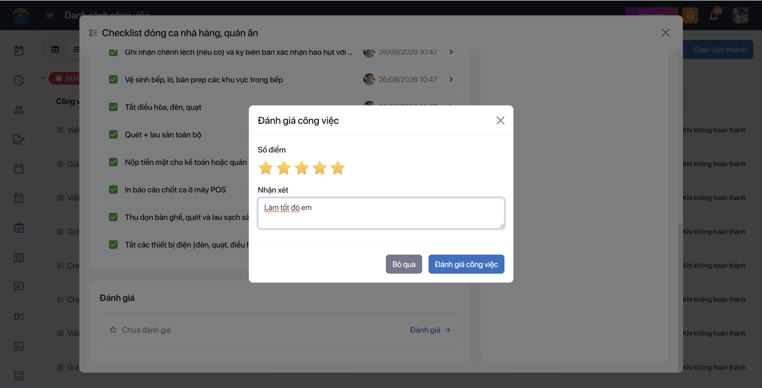The height and width of the screenshot is (388, 762).
Task: Expand the 'Vệ sinh bếp' item chevron
Action: (451, 79)
